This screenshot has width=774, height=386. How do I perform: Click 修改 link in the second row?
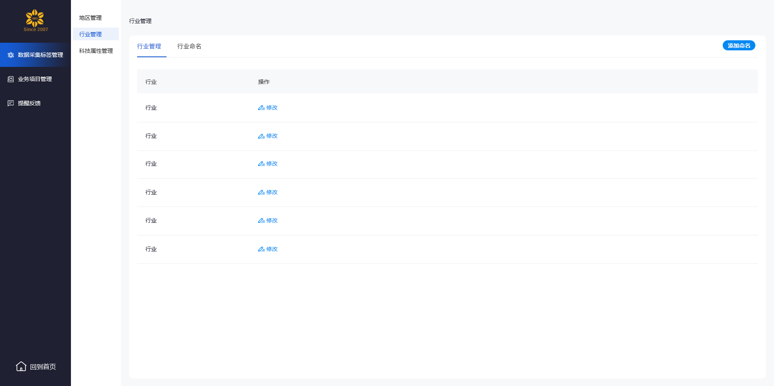tap(272, 136)
